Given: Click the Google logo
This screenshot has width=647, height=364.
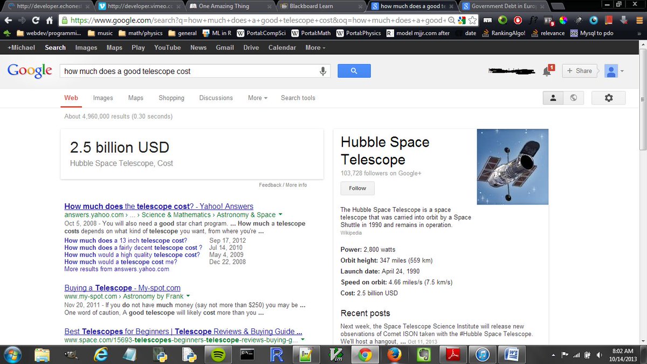Looking at the screenshot, I should point(30,71).
